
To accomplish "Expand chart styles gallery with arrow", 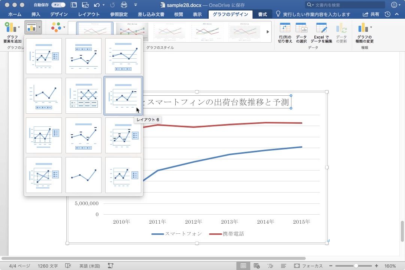I will point(268,32).
